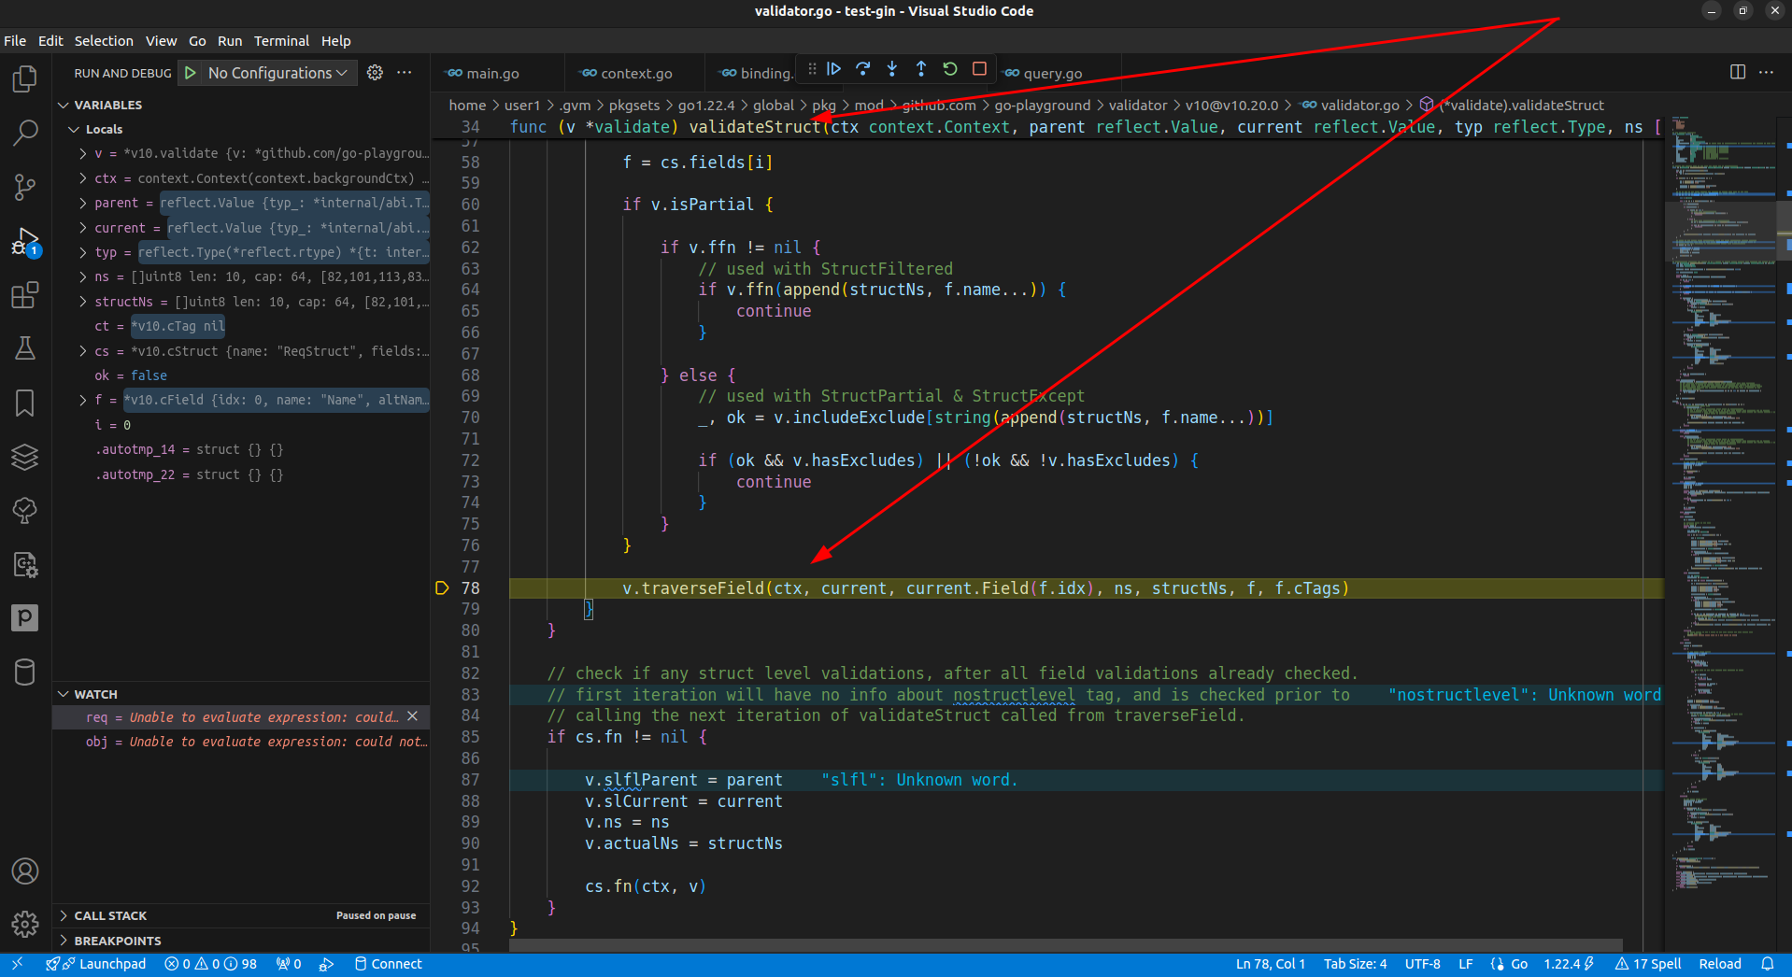Click the line 78 debug arrow in gutter
The height and width of the screenshot is (977, 1792).
tap(442, 588)
